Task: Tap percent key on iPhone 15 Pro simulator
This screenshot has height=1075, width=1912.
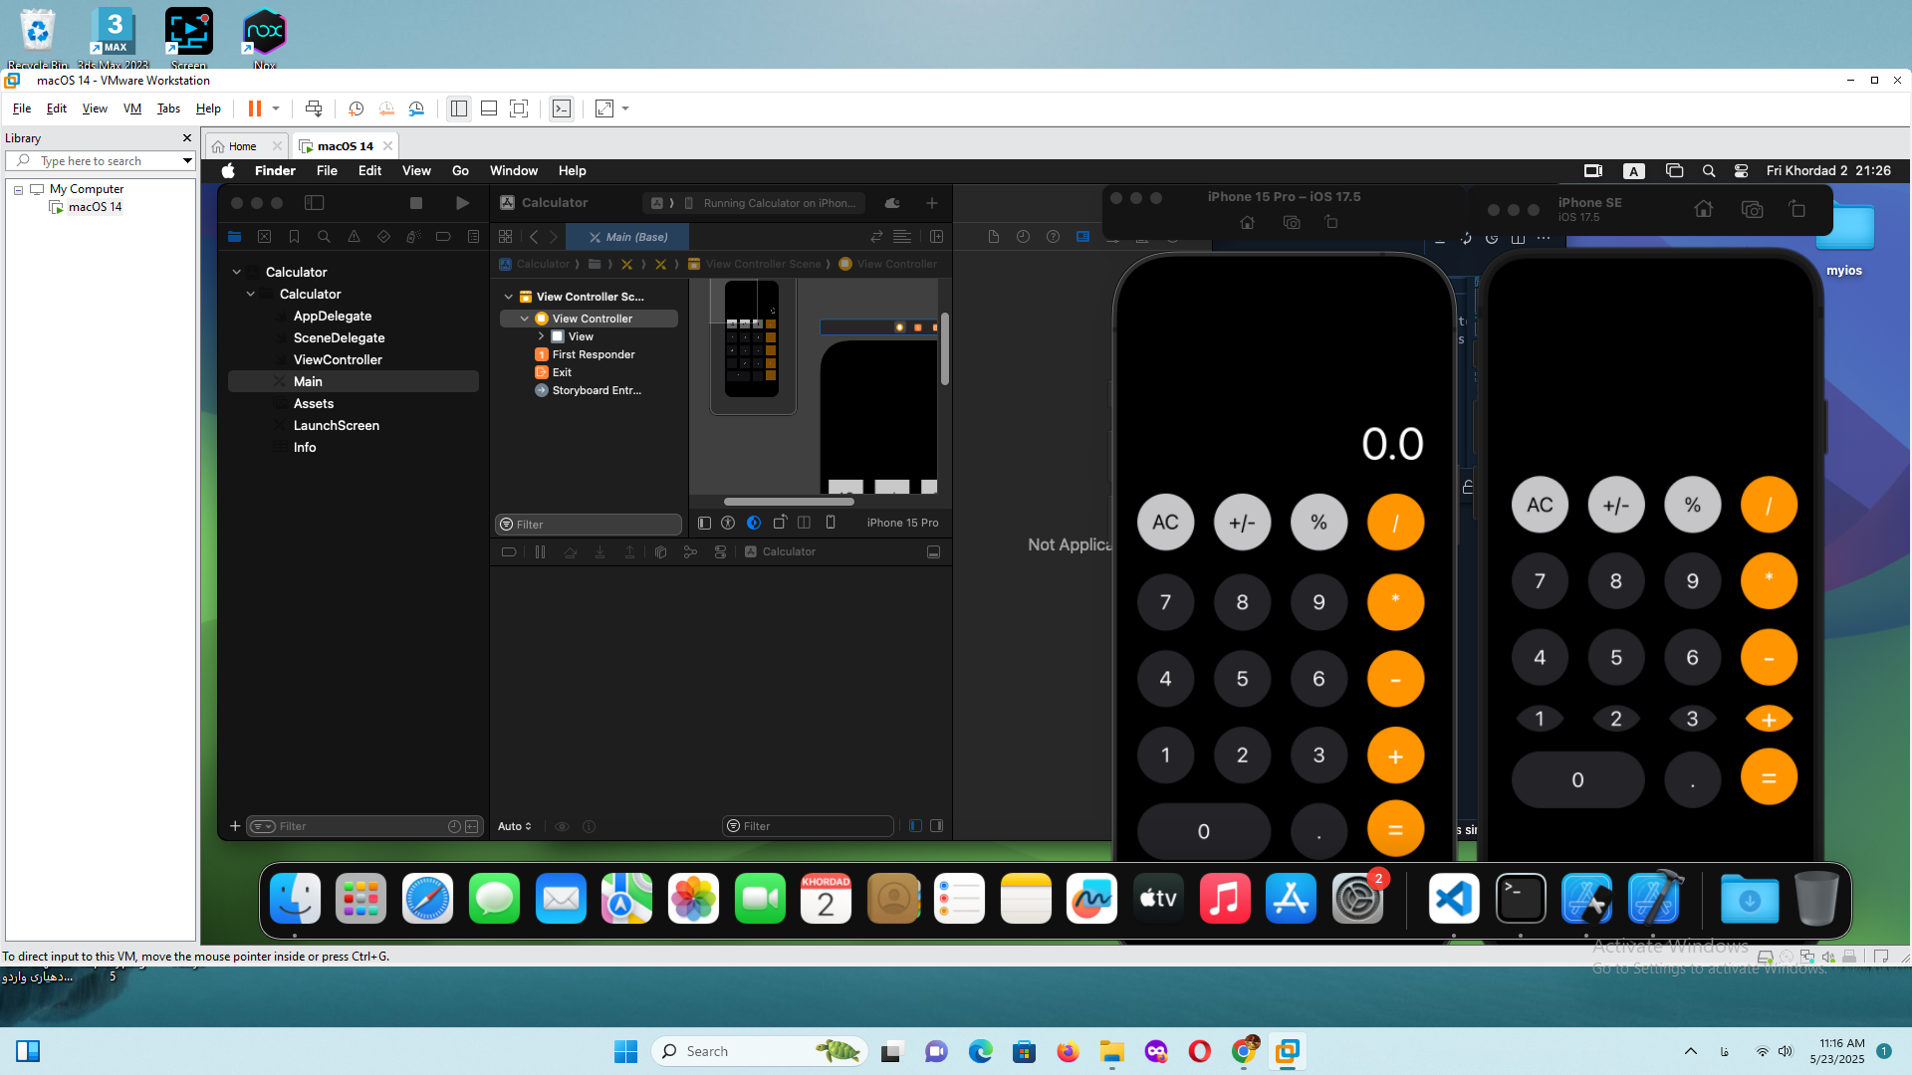Action: coord(1318,523)
